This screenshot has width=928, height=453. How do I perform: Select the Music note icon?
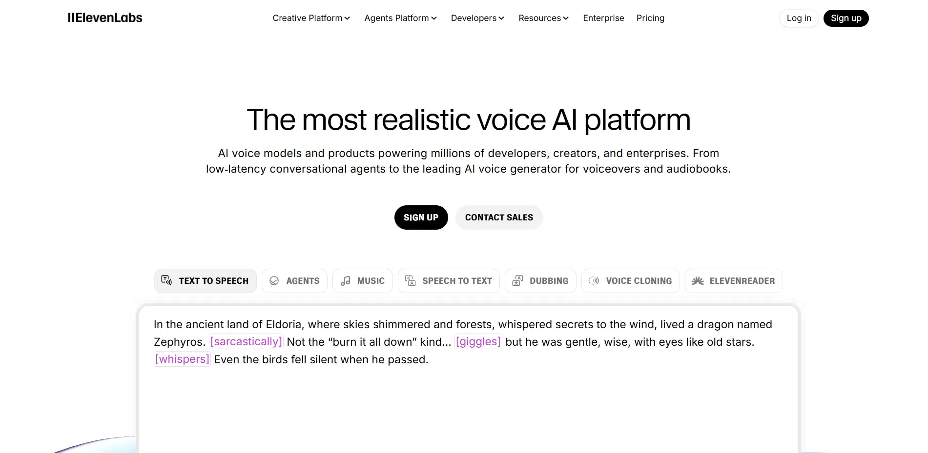tap(346, 280)
